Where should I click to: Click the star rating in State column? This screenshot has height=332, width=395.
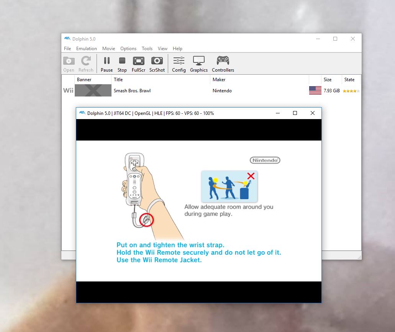[x=351, y=91]
